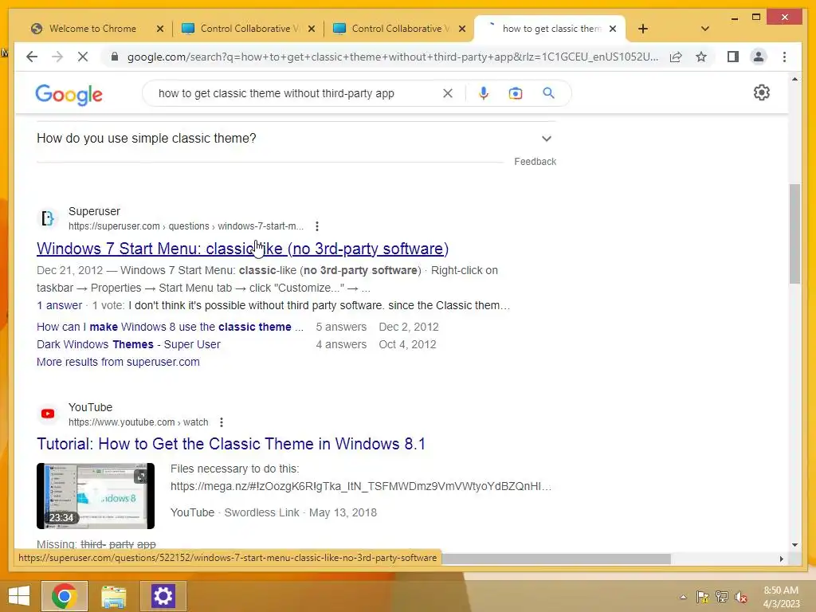Image resolution: width=816 pixels, height=612 pixels.
Task: Click the Chrome address bar URL
Action: (x=392, y=57)
